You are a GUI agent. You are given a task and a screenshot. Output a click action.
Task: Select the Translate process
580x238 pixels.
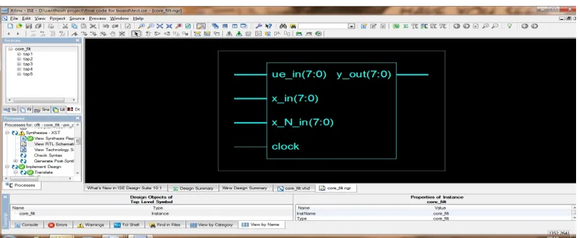[x=43, y=172]
